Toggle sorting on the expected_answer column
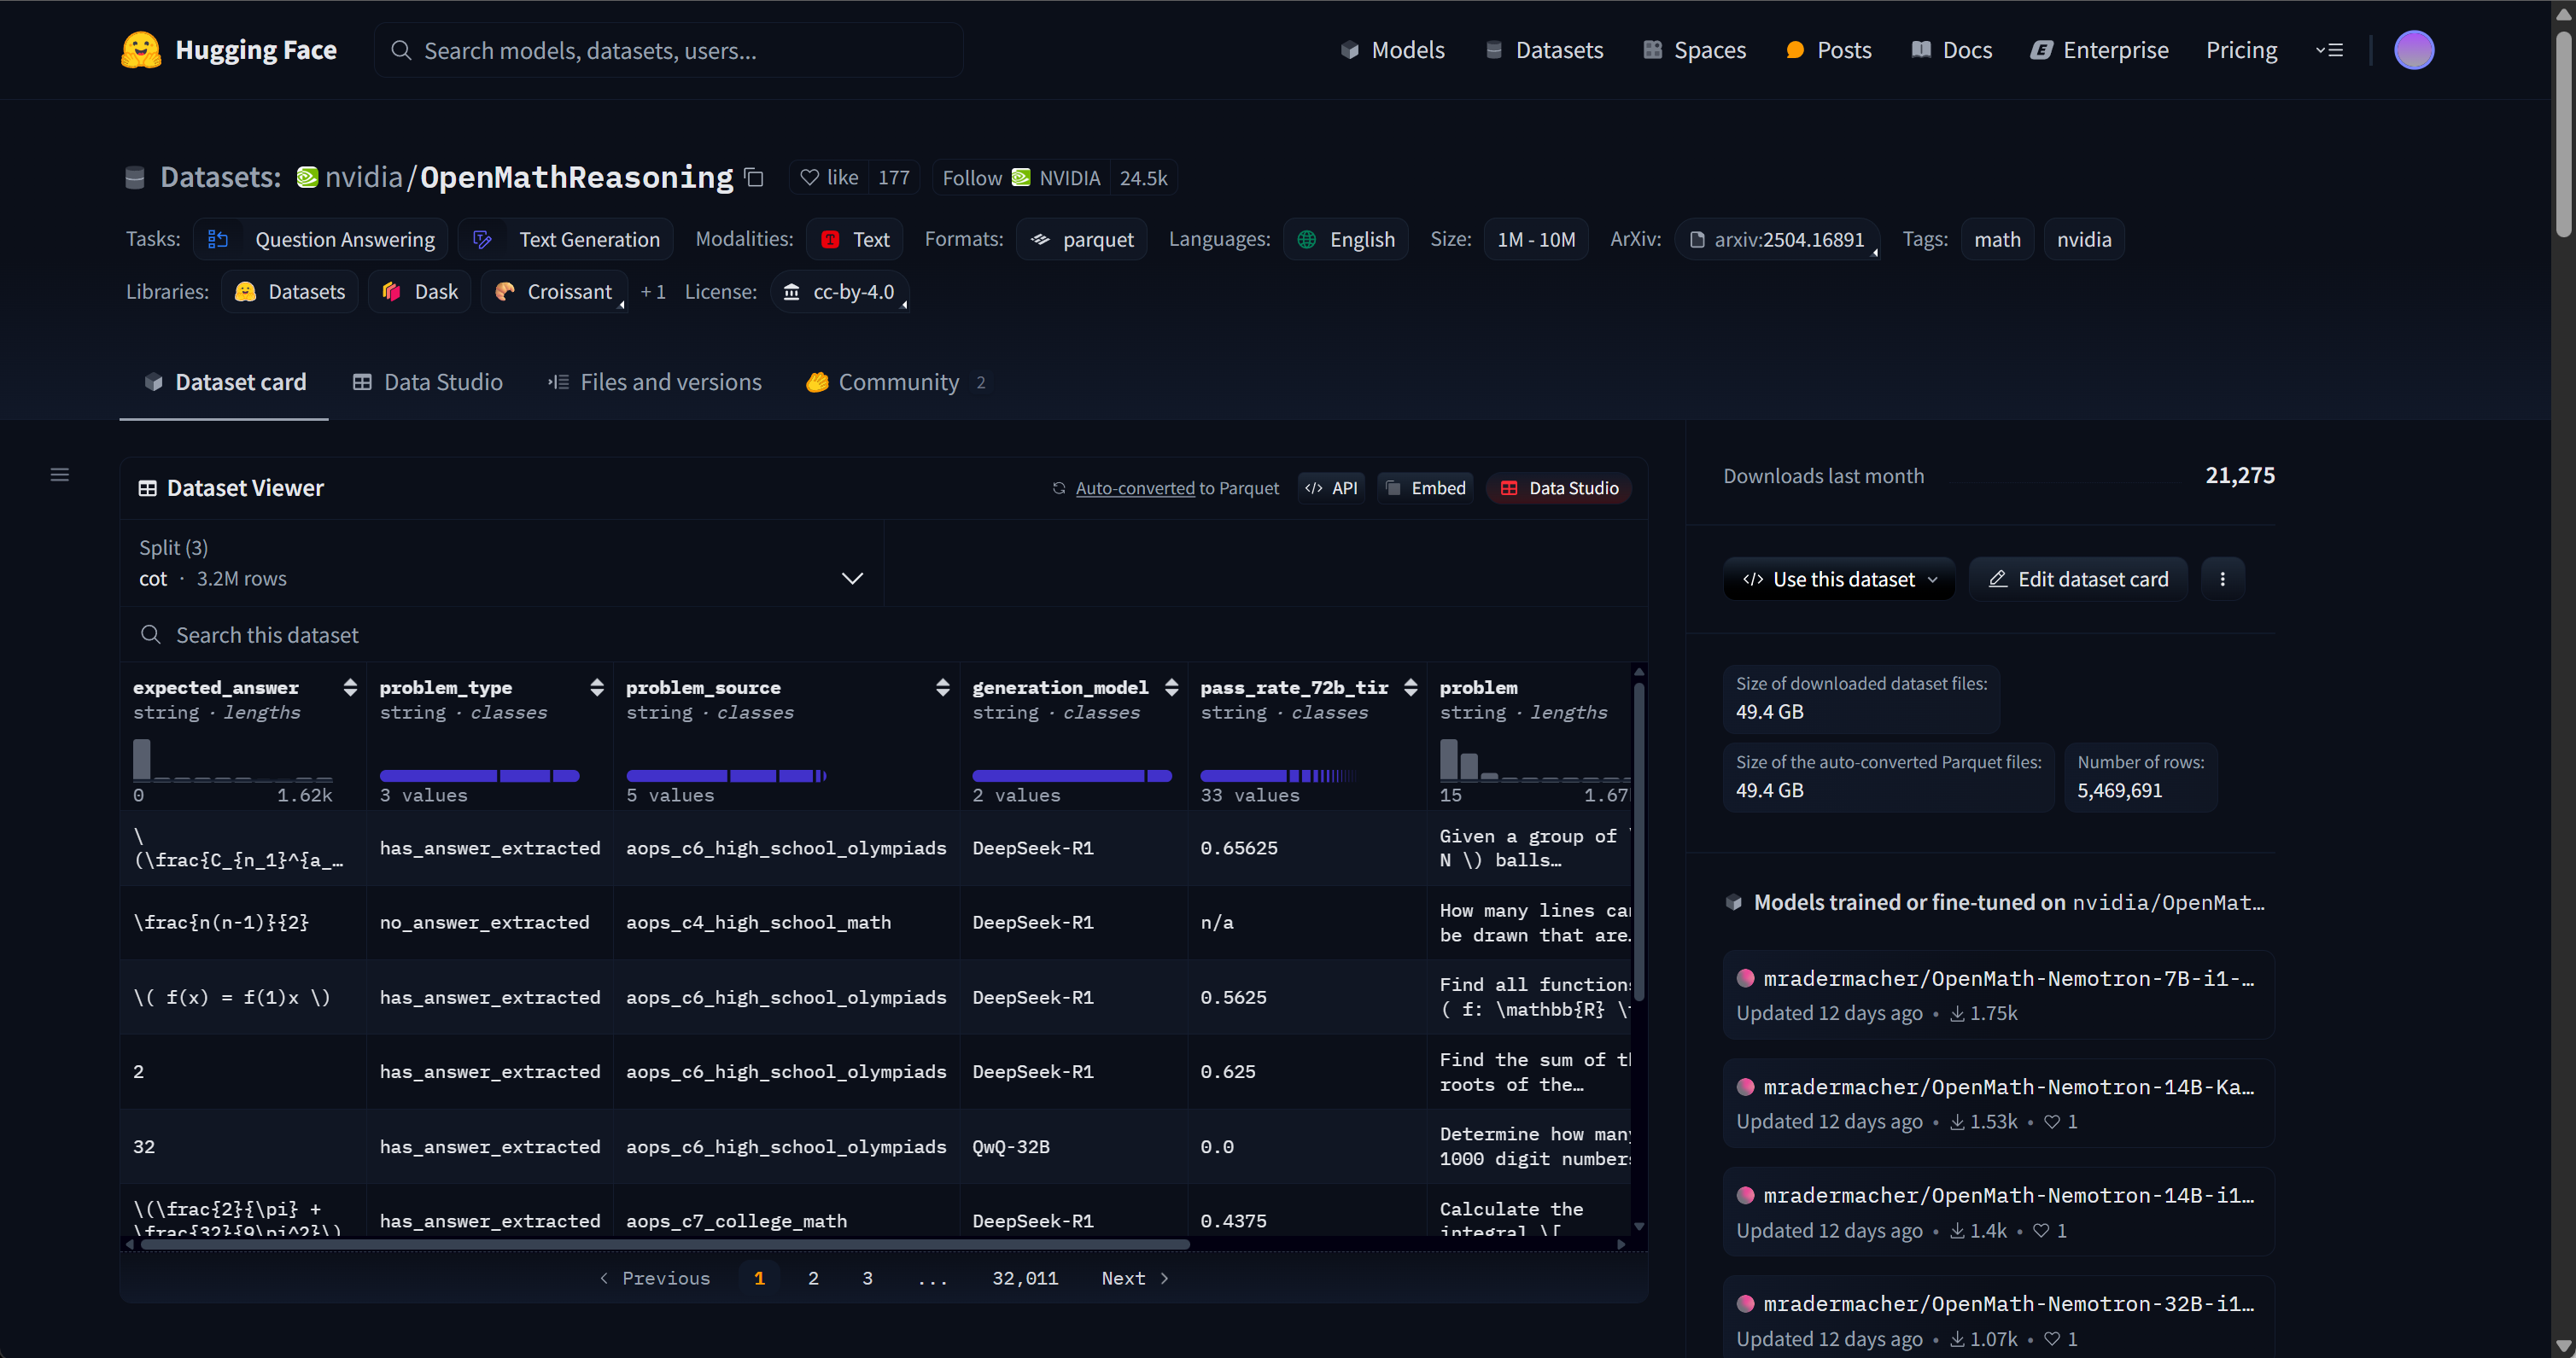2576x1358 pixels. click(x=350, y=687)
